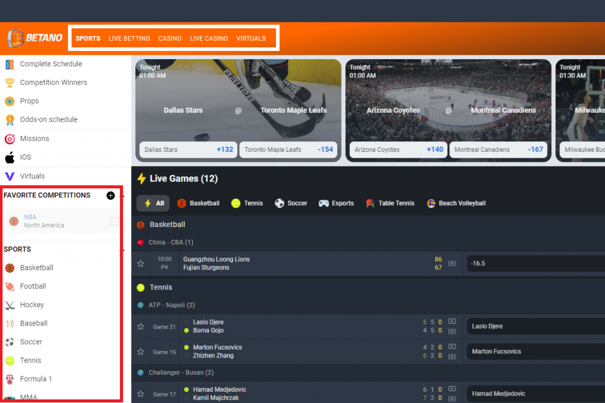Open the Challenger - Busan (2) league
The image size is (605, 403).
181,373
